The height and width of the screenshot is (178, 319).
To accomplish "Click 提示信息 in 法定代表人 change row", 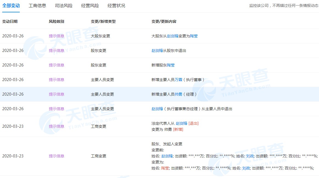I will tap(57, 126).
